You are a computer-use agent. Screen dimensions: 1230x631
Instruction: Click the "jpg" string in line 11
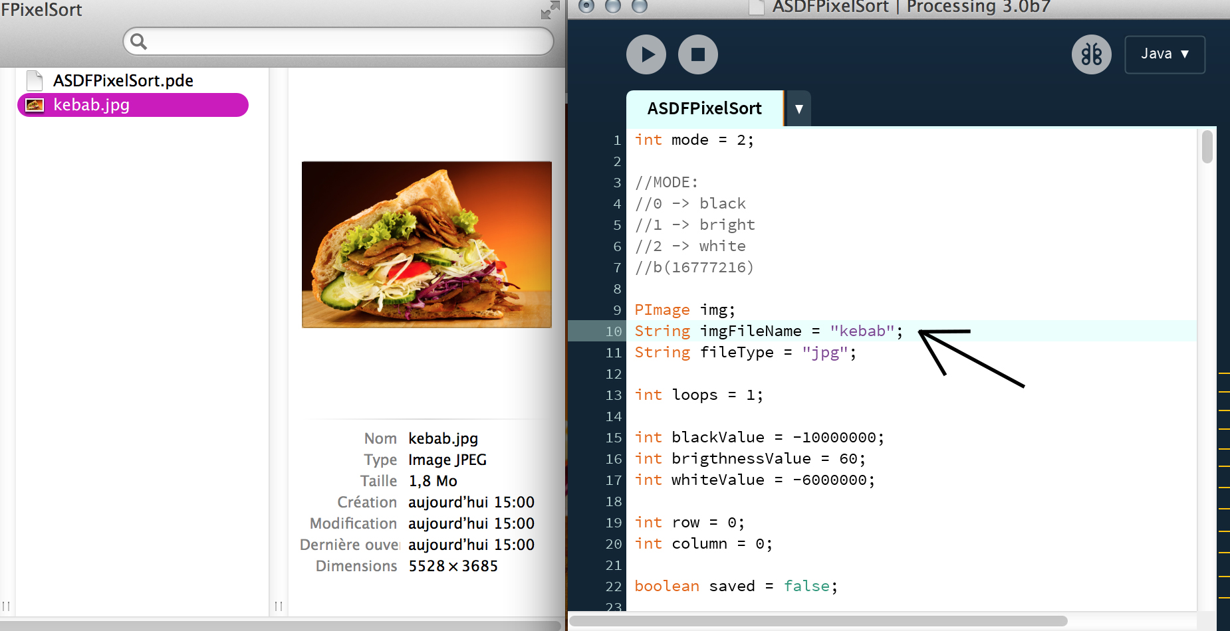pyautogui.click(x=824, y=353)
